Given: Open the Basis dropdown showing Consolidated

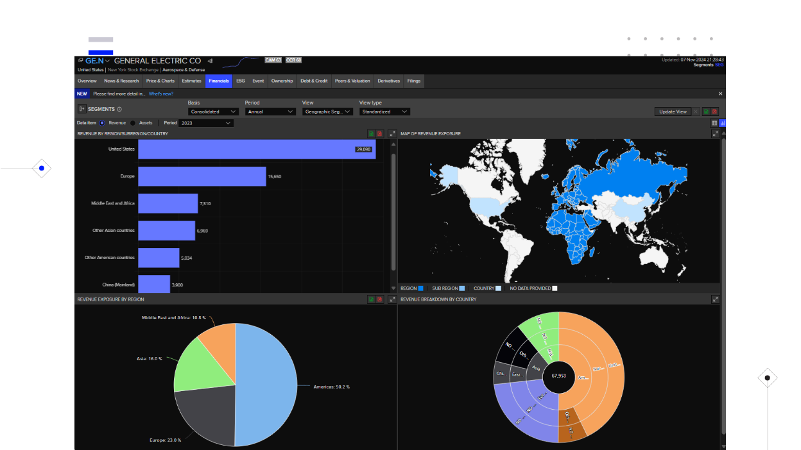Looking at the screenshot, I should pos(212,111).
